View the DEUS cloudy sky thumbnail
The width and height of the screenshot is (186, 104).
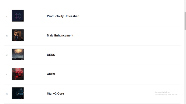[x=18, y=54]
